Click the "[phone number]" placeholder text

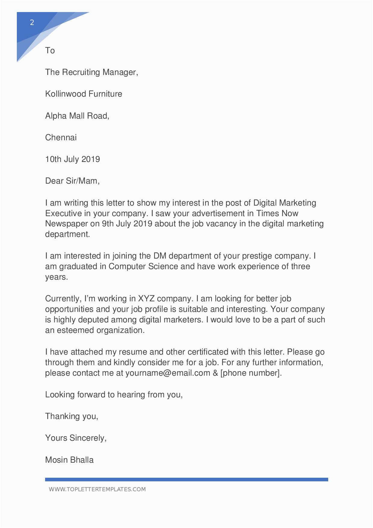(x=251, y=373)
